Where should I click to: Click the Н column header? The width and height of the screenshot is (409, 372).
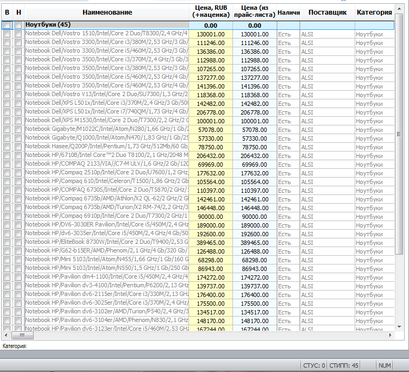[x=18, y=12]
